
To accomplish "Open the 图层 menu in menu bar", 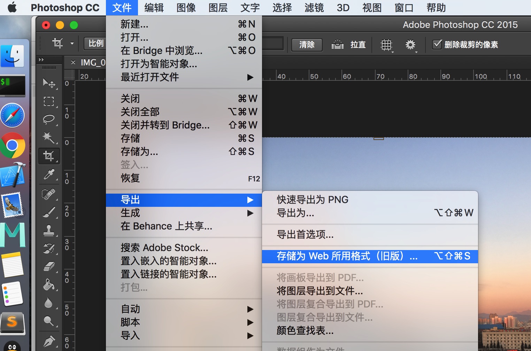I will coord(218,7).
